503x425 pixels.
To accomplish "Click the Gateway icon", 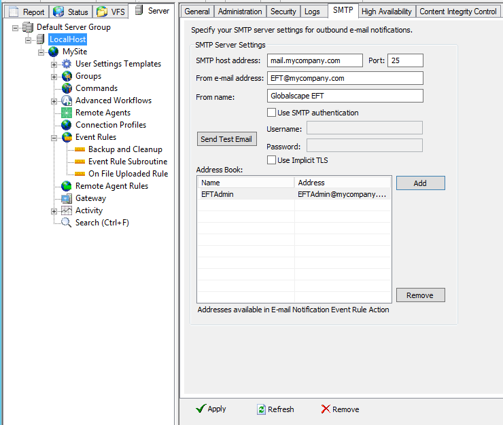I will click(x=67, y=198).
